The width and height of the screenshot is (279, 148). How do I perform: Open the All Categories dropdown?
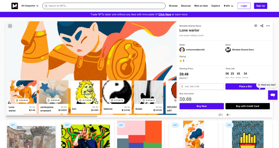[x=30, y=6]
